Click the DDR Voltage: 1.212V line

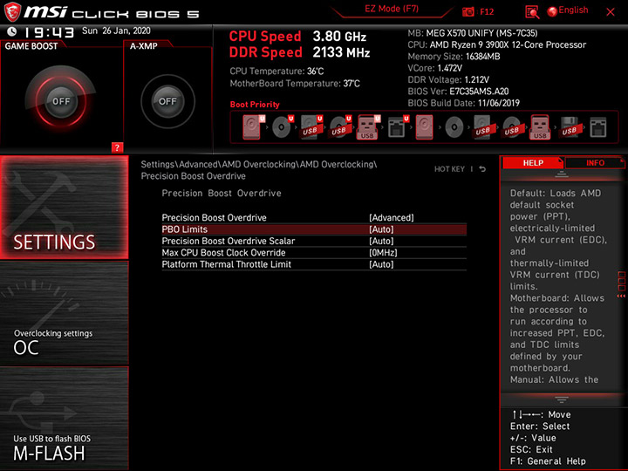pyautogui.click(x=448, y=79)
